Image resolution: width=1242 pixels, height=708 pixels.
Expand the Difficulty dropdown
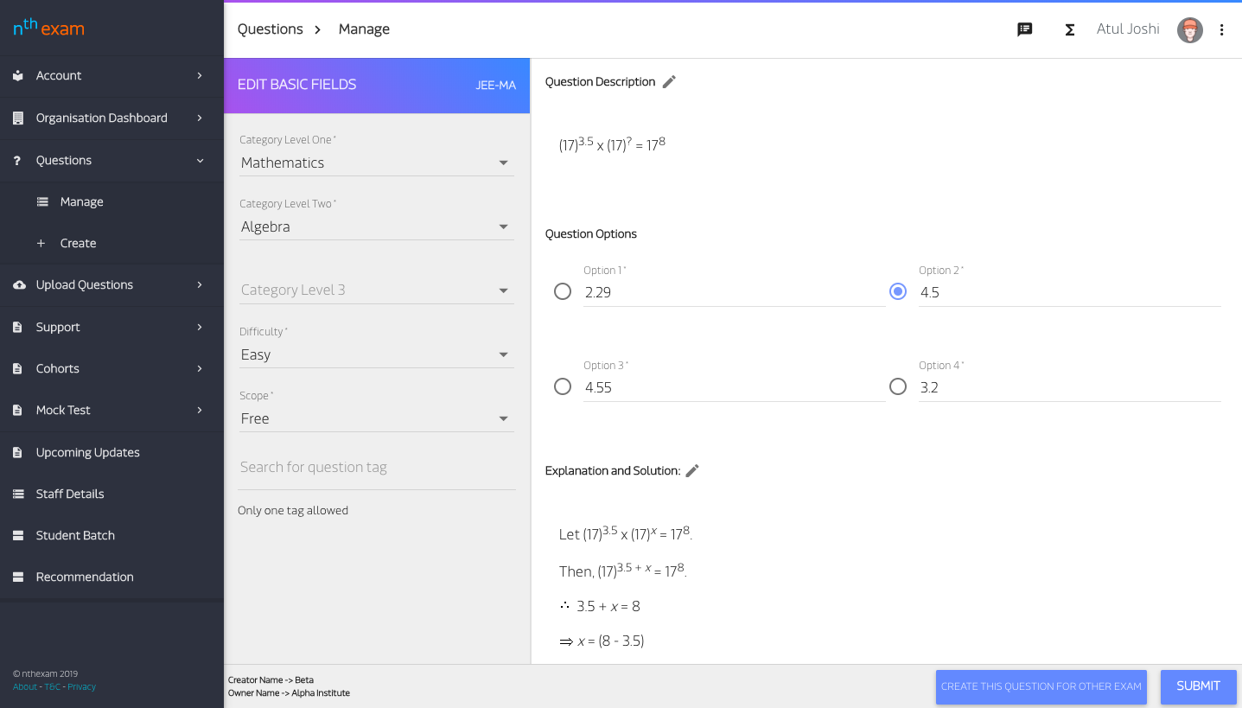[x=376, y=354]
